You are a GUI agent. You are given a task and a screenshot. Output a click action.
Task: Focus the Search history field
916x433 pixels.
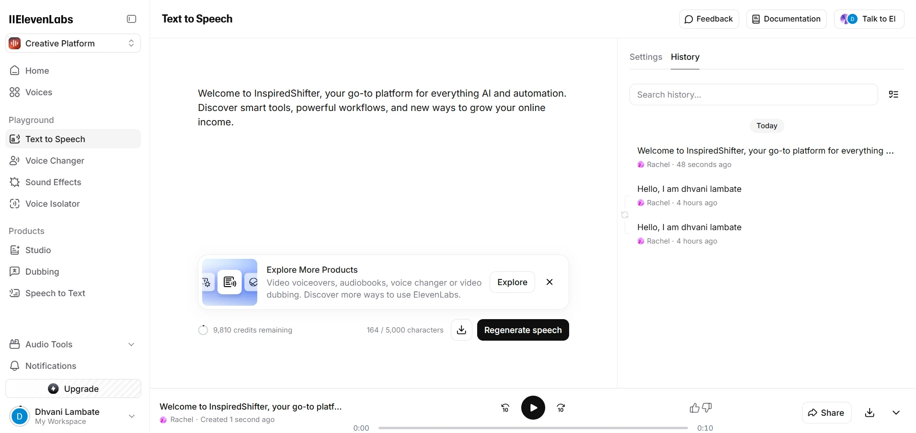point(754,95)
